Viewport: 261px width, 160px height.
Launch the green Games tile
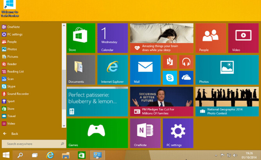[x=96, y=133]
